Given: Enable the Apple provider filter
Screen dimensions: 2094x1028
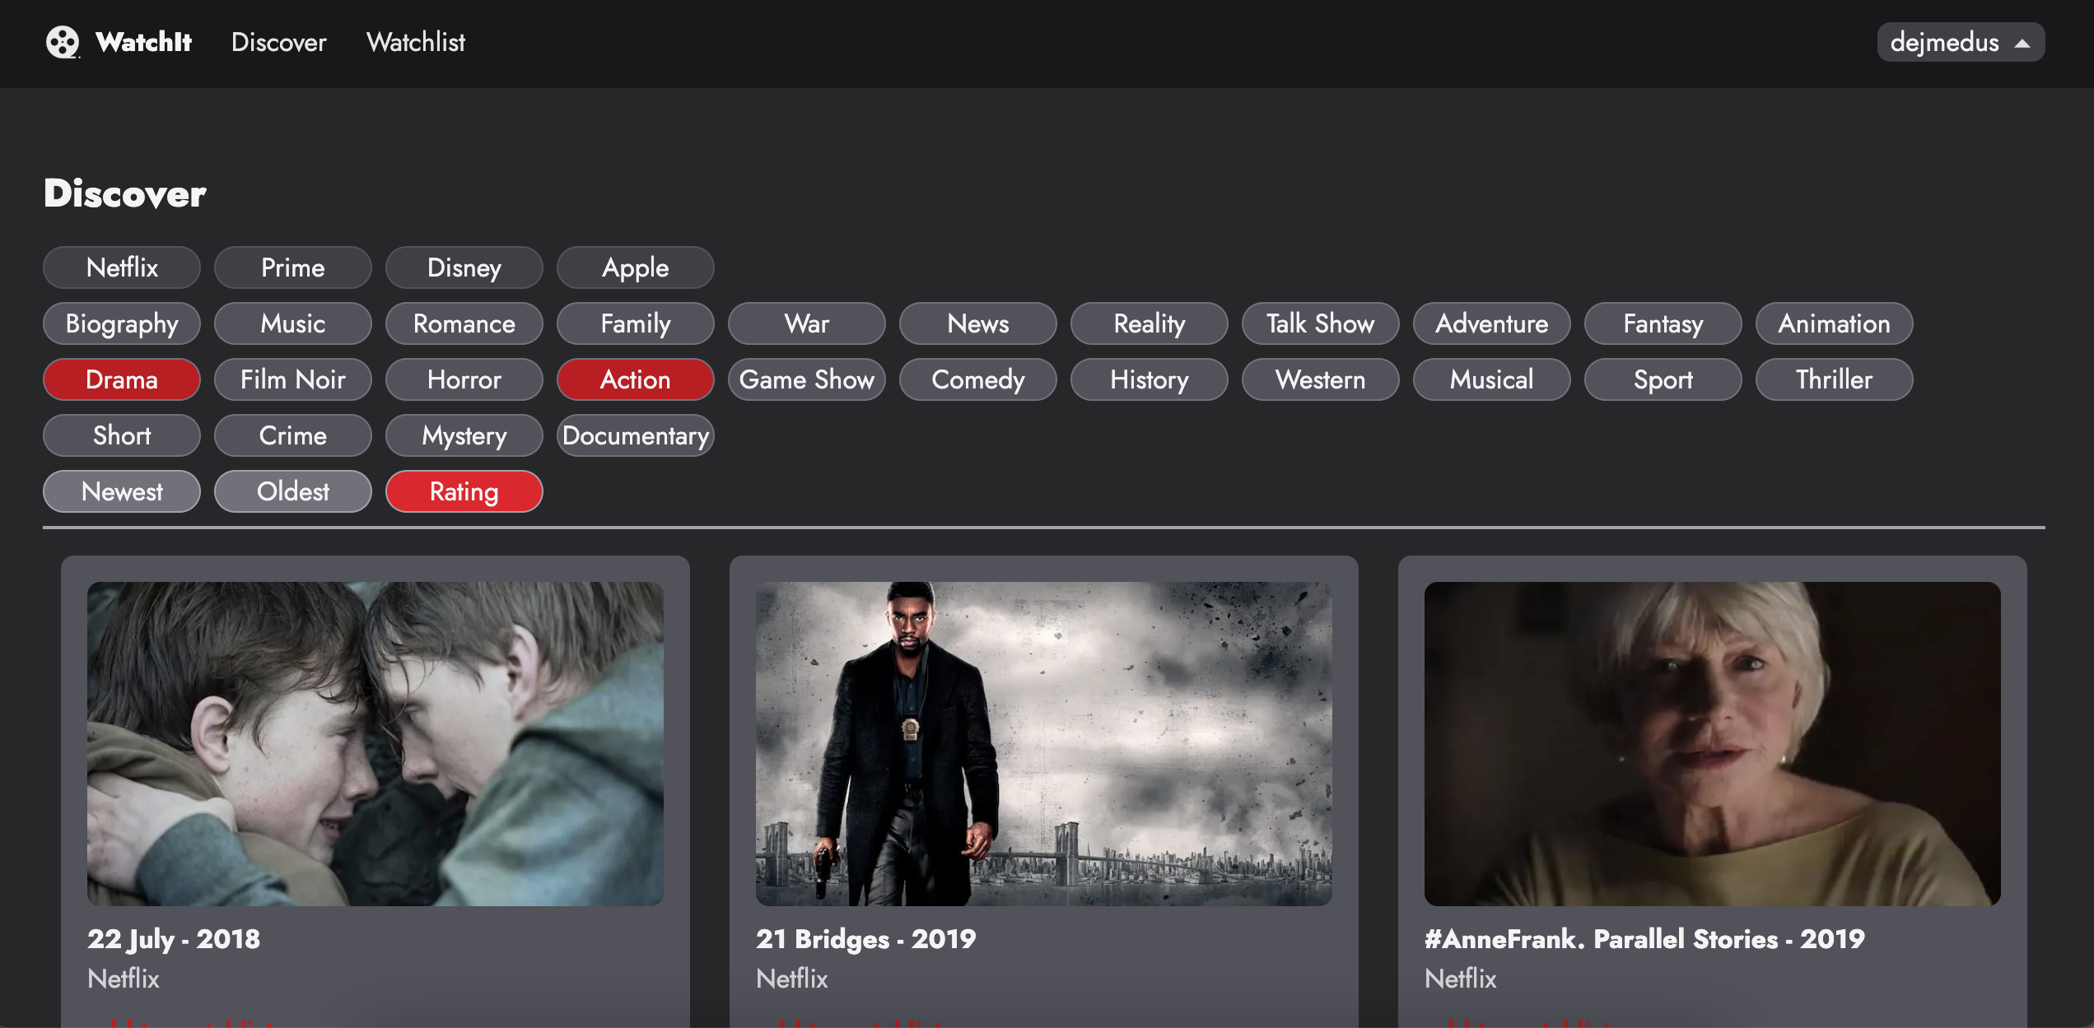Looking at the screenshot, I should [x=635, y=267].
